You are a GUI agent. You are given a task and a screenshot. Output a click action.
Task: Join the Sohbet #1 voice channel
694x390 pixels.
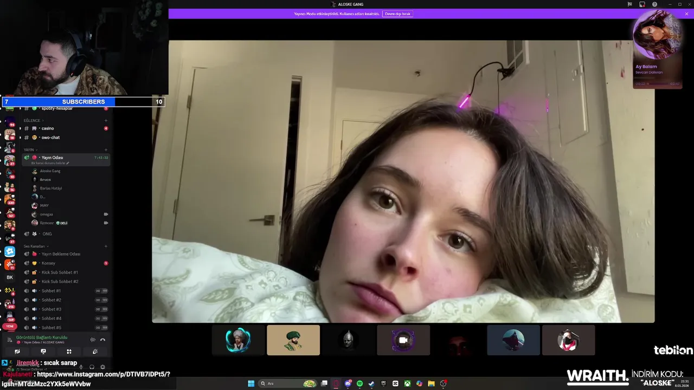coord(65,291)
